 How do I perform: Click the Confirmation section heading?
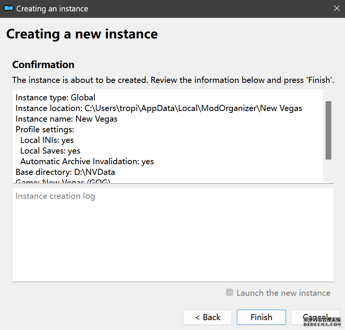[43, 65]
